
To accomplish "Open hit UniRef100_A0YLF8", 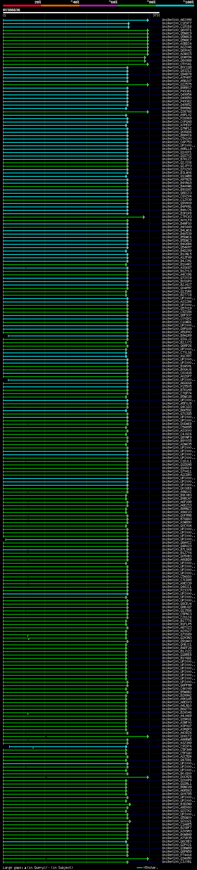I will pyautogui.click(x=177, y=220).
